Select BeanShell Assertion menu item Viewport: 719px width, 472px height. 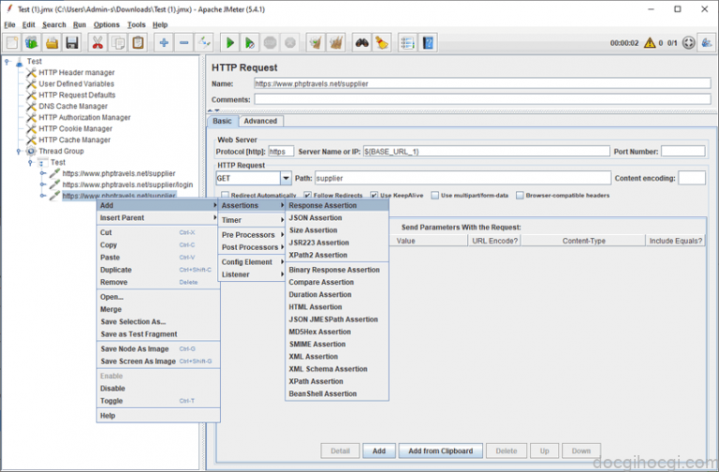point(337,393)
